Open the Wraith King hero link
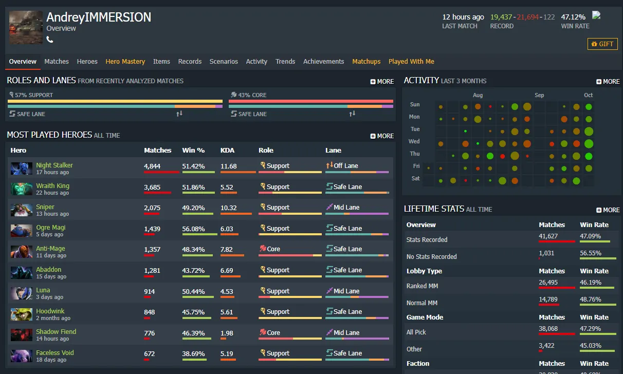Viewport: 623px width, 374px height. click(52, 185)
